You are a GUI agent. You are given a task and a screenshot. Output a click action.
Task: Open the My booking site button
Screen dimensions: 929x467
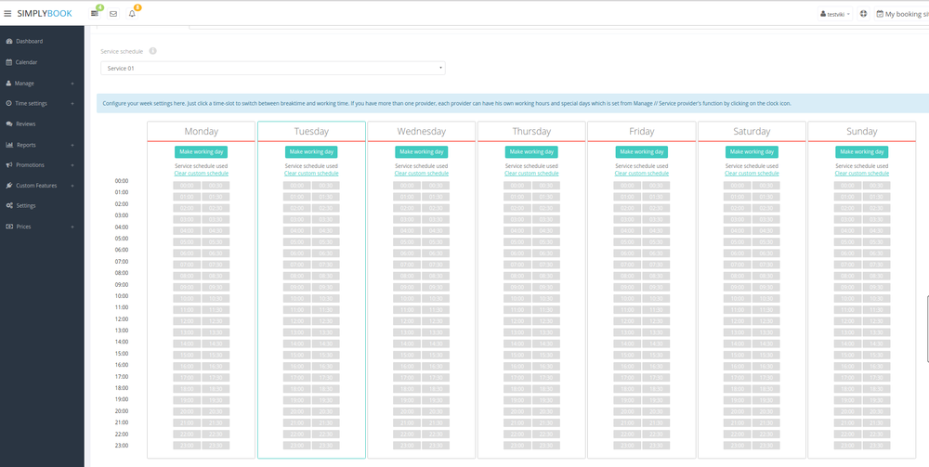click(901, 14)
